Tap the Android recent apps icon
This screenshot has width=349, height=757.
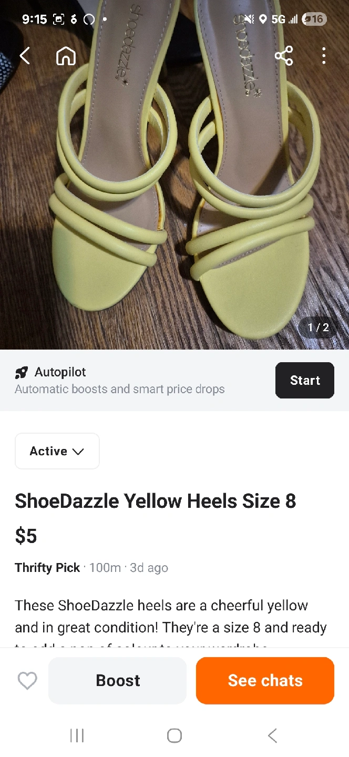pyautogui.click(x=77, y=735)
